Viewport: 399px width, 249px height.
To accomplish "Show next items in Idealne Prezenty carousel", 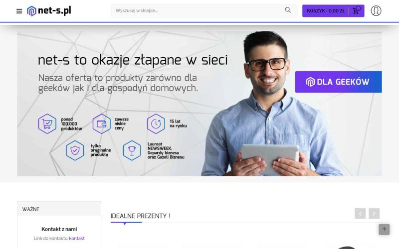I will (374, 214).
